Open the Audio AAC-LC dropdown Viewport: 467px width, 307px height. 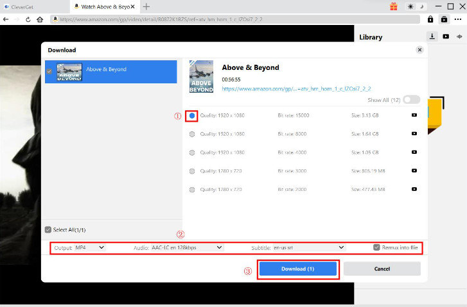click(x=187, y=247)
